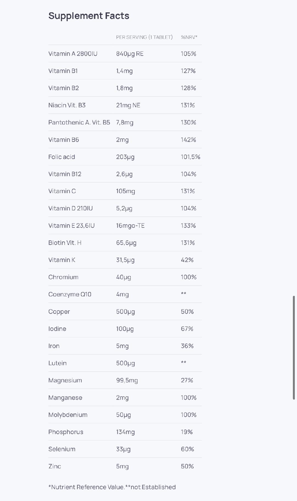
Task: Click the Pantothenic A. Vit. B5 label
Action: tap(79, 123)
